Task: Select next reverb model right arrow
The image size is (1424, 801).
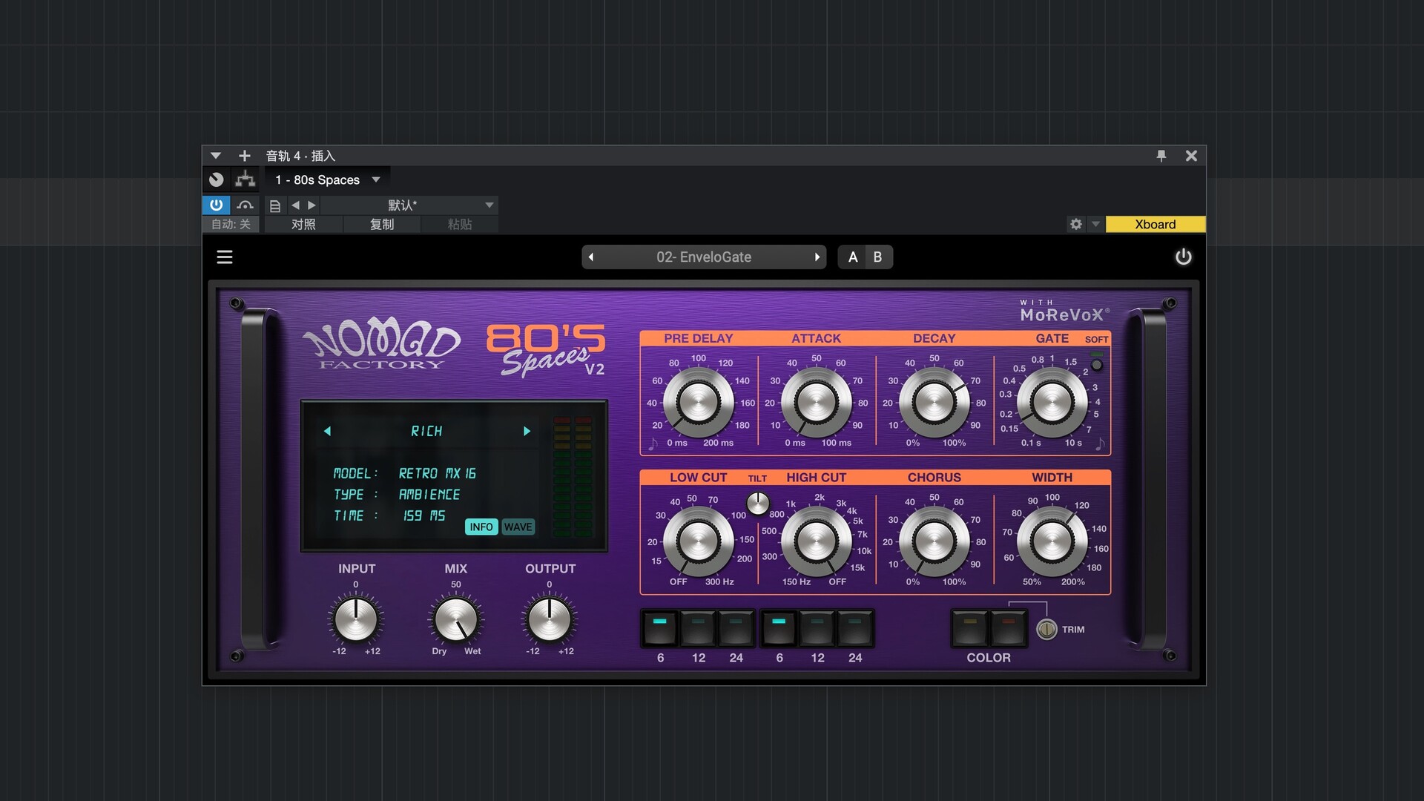Action: click(527, 431)
